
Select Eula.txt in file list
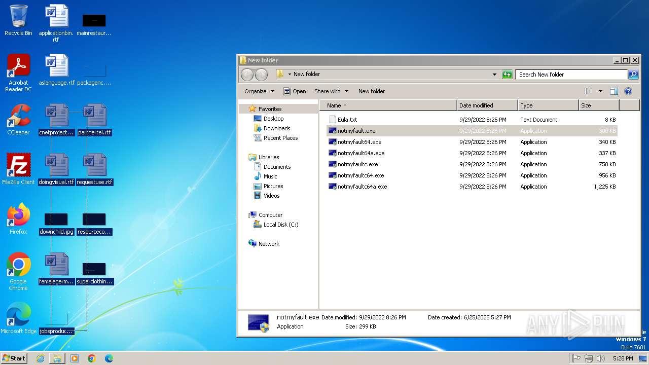tap(347, 120)
